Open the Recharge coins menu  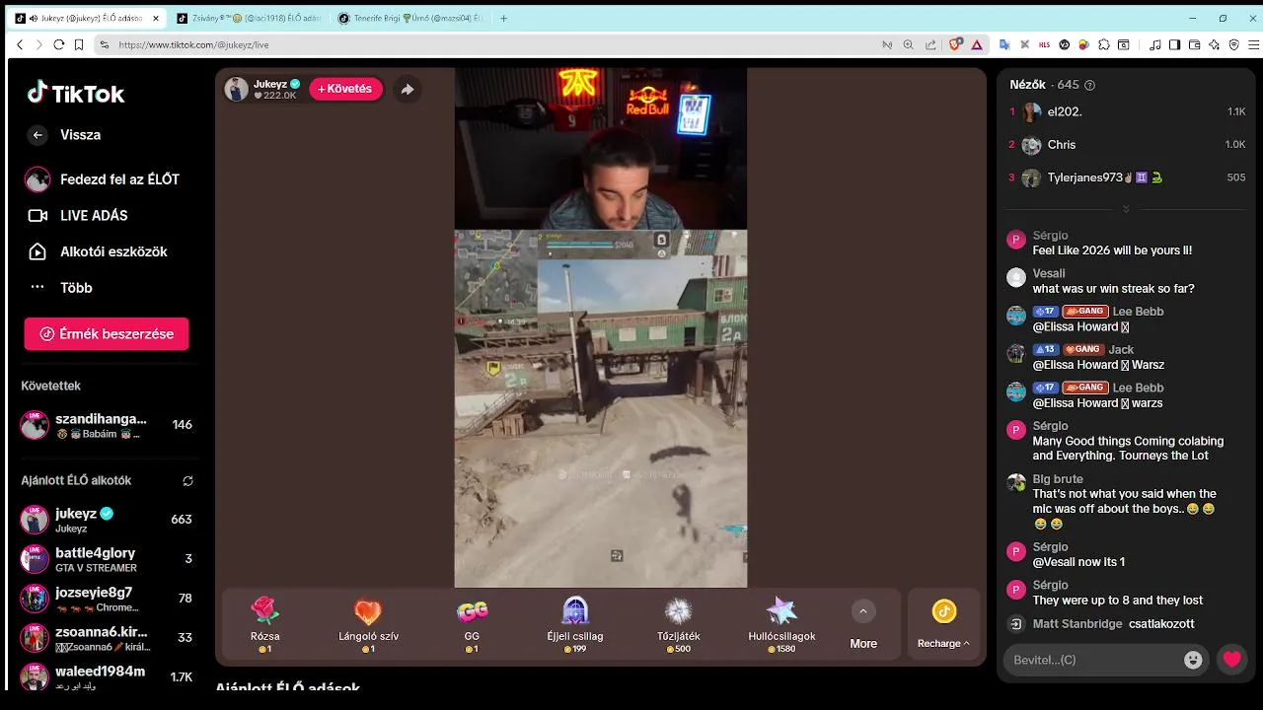coord(943,624)
